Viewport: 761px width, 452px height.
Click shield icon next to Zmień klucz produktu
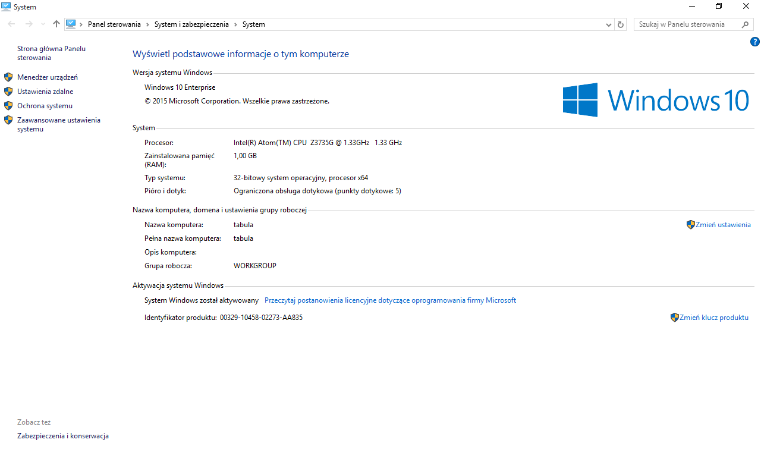pos(674,318)
